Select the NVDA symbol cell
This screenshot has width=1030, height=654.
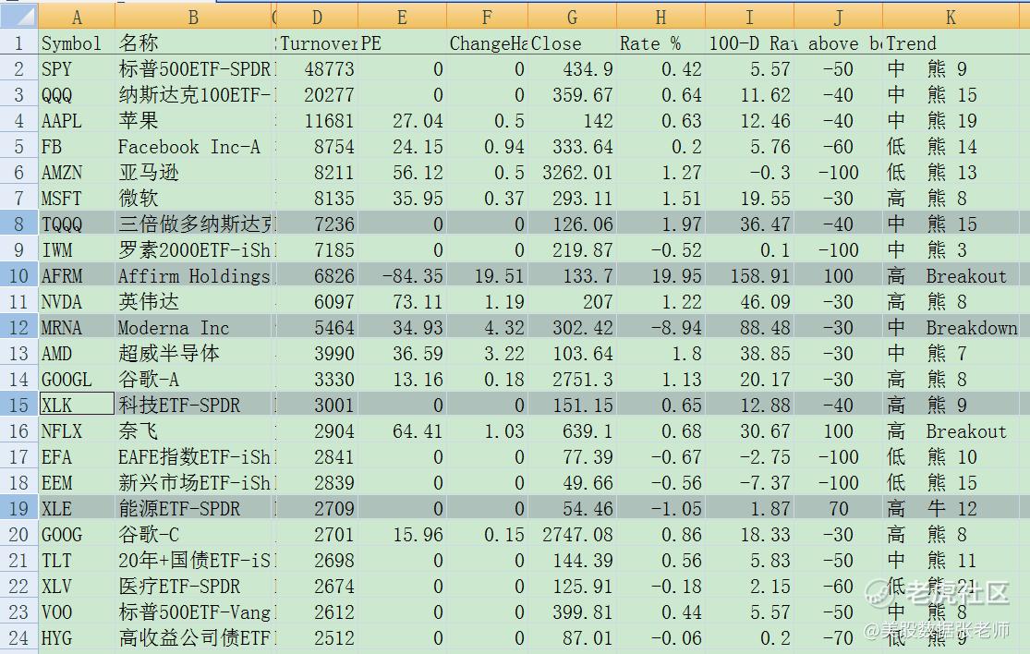click(77, 302)
